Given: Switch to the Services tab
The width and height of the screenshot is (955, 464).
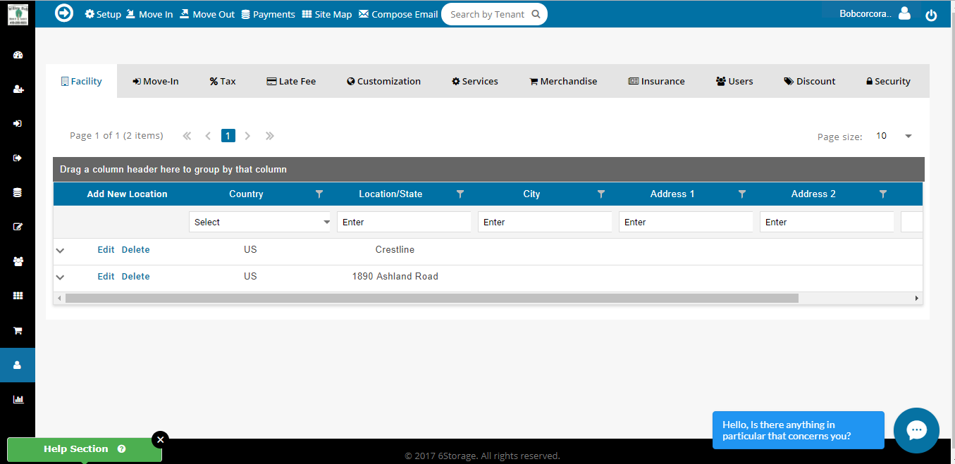Looking at the screenshot, I should pos(475,81).
